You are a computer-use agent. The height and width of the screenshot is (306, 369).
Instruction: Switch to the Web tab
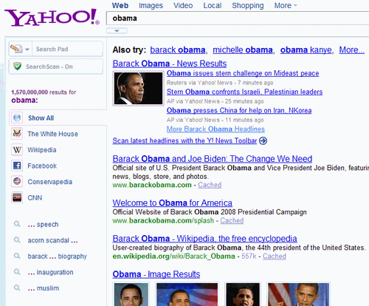120,5
